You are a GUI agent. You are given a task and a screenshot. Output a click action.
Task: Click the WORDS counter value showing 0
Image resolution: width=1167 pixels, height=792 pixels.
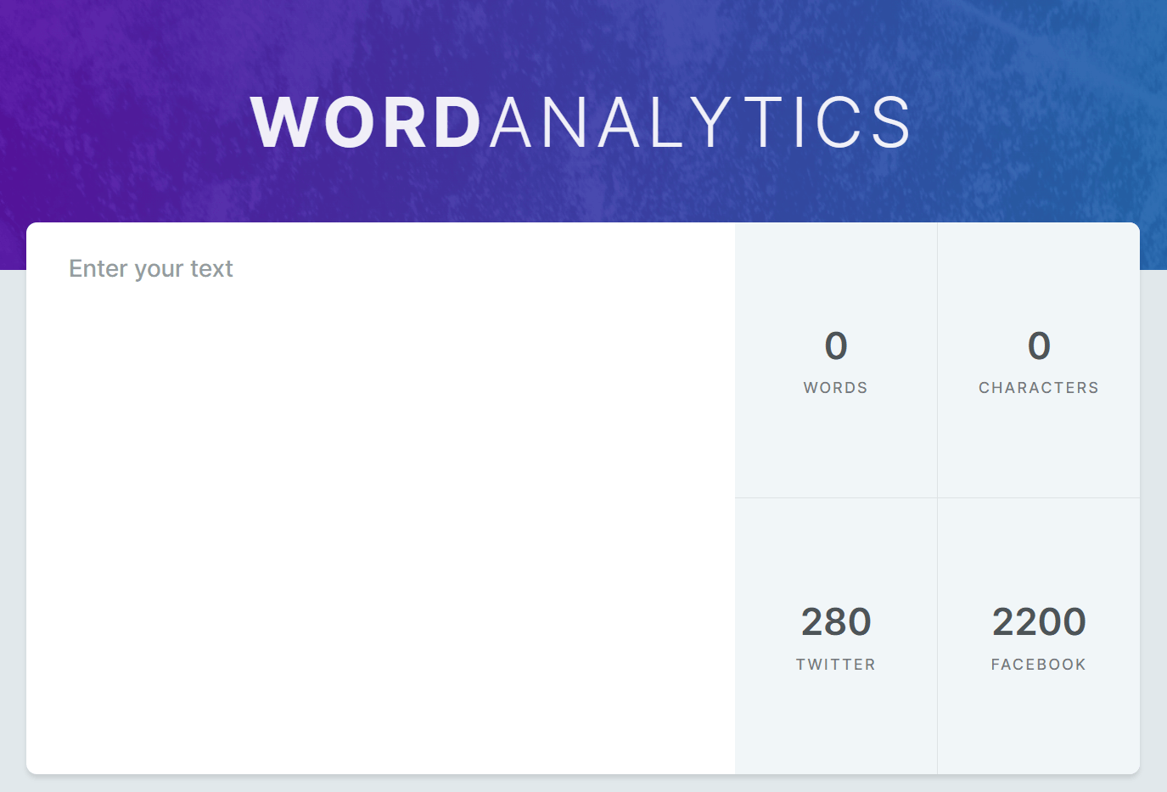click(x=835, y=346)
